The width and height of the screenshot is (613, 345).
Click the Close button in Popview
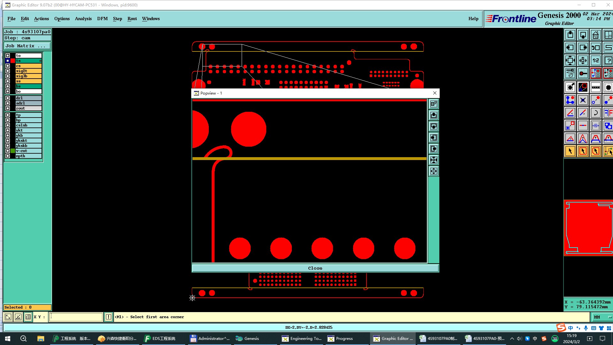[x=315, y=268]
